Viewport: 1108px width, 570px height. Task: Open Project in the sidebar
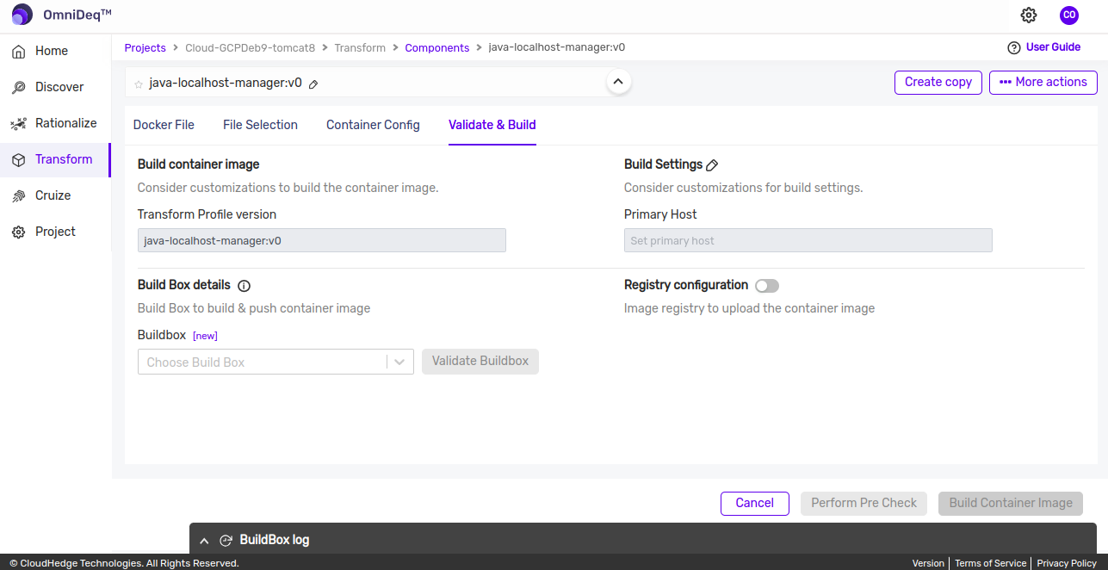click(x=55, y=232)
